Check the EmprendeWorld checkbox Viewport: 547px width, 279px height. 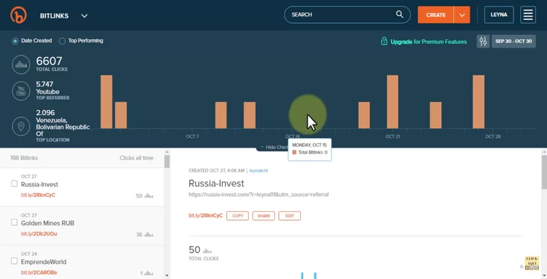point(14,261)
